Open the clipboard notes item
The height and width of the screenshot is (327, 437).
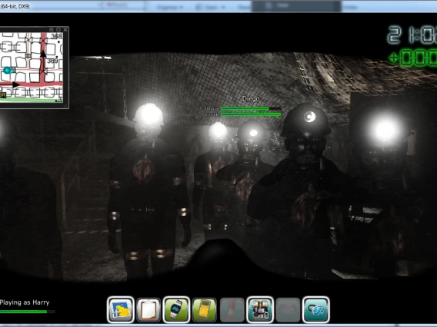[148, 310]
